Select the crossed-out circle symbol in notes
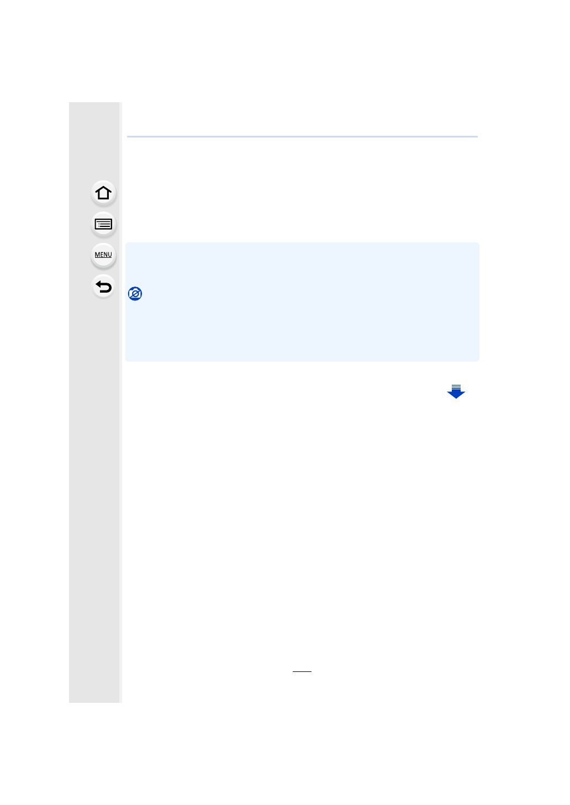Image resolution: width=570 pixels, height=805 pixels. click(135, 294)
